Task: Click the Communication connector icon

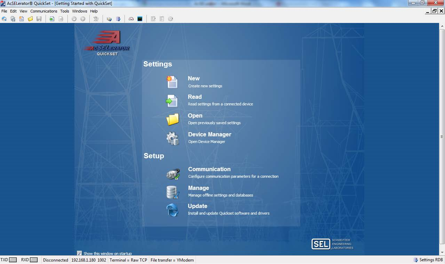Action: tap(173, 174)
